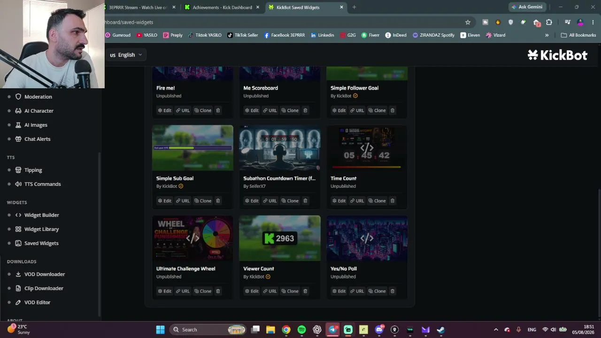Go to AI Character in sidebar
The image size is (601, 338).
coord(39,111)
